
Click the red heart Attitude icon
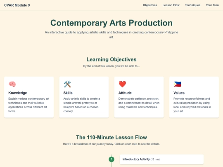[x=122, y=84]
